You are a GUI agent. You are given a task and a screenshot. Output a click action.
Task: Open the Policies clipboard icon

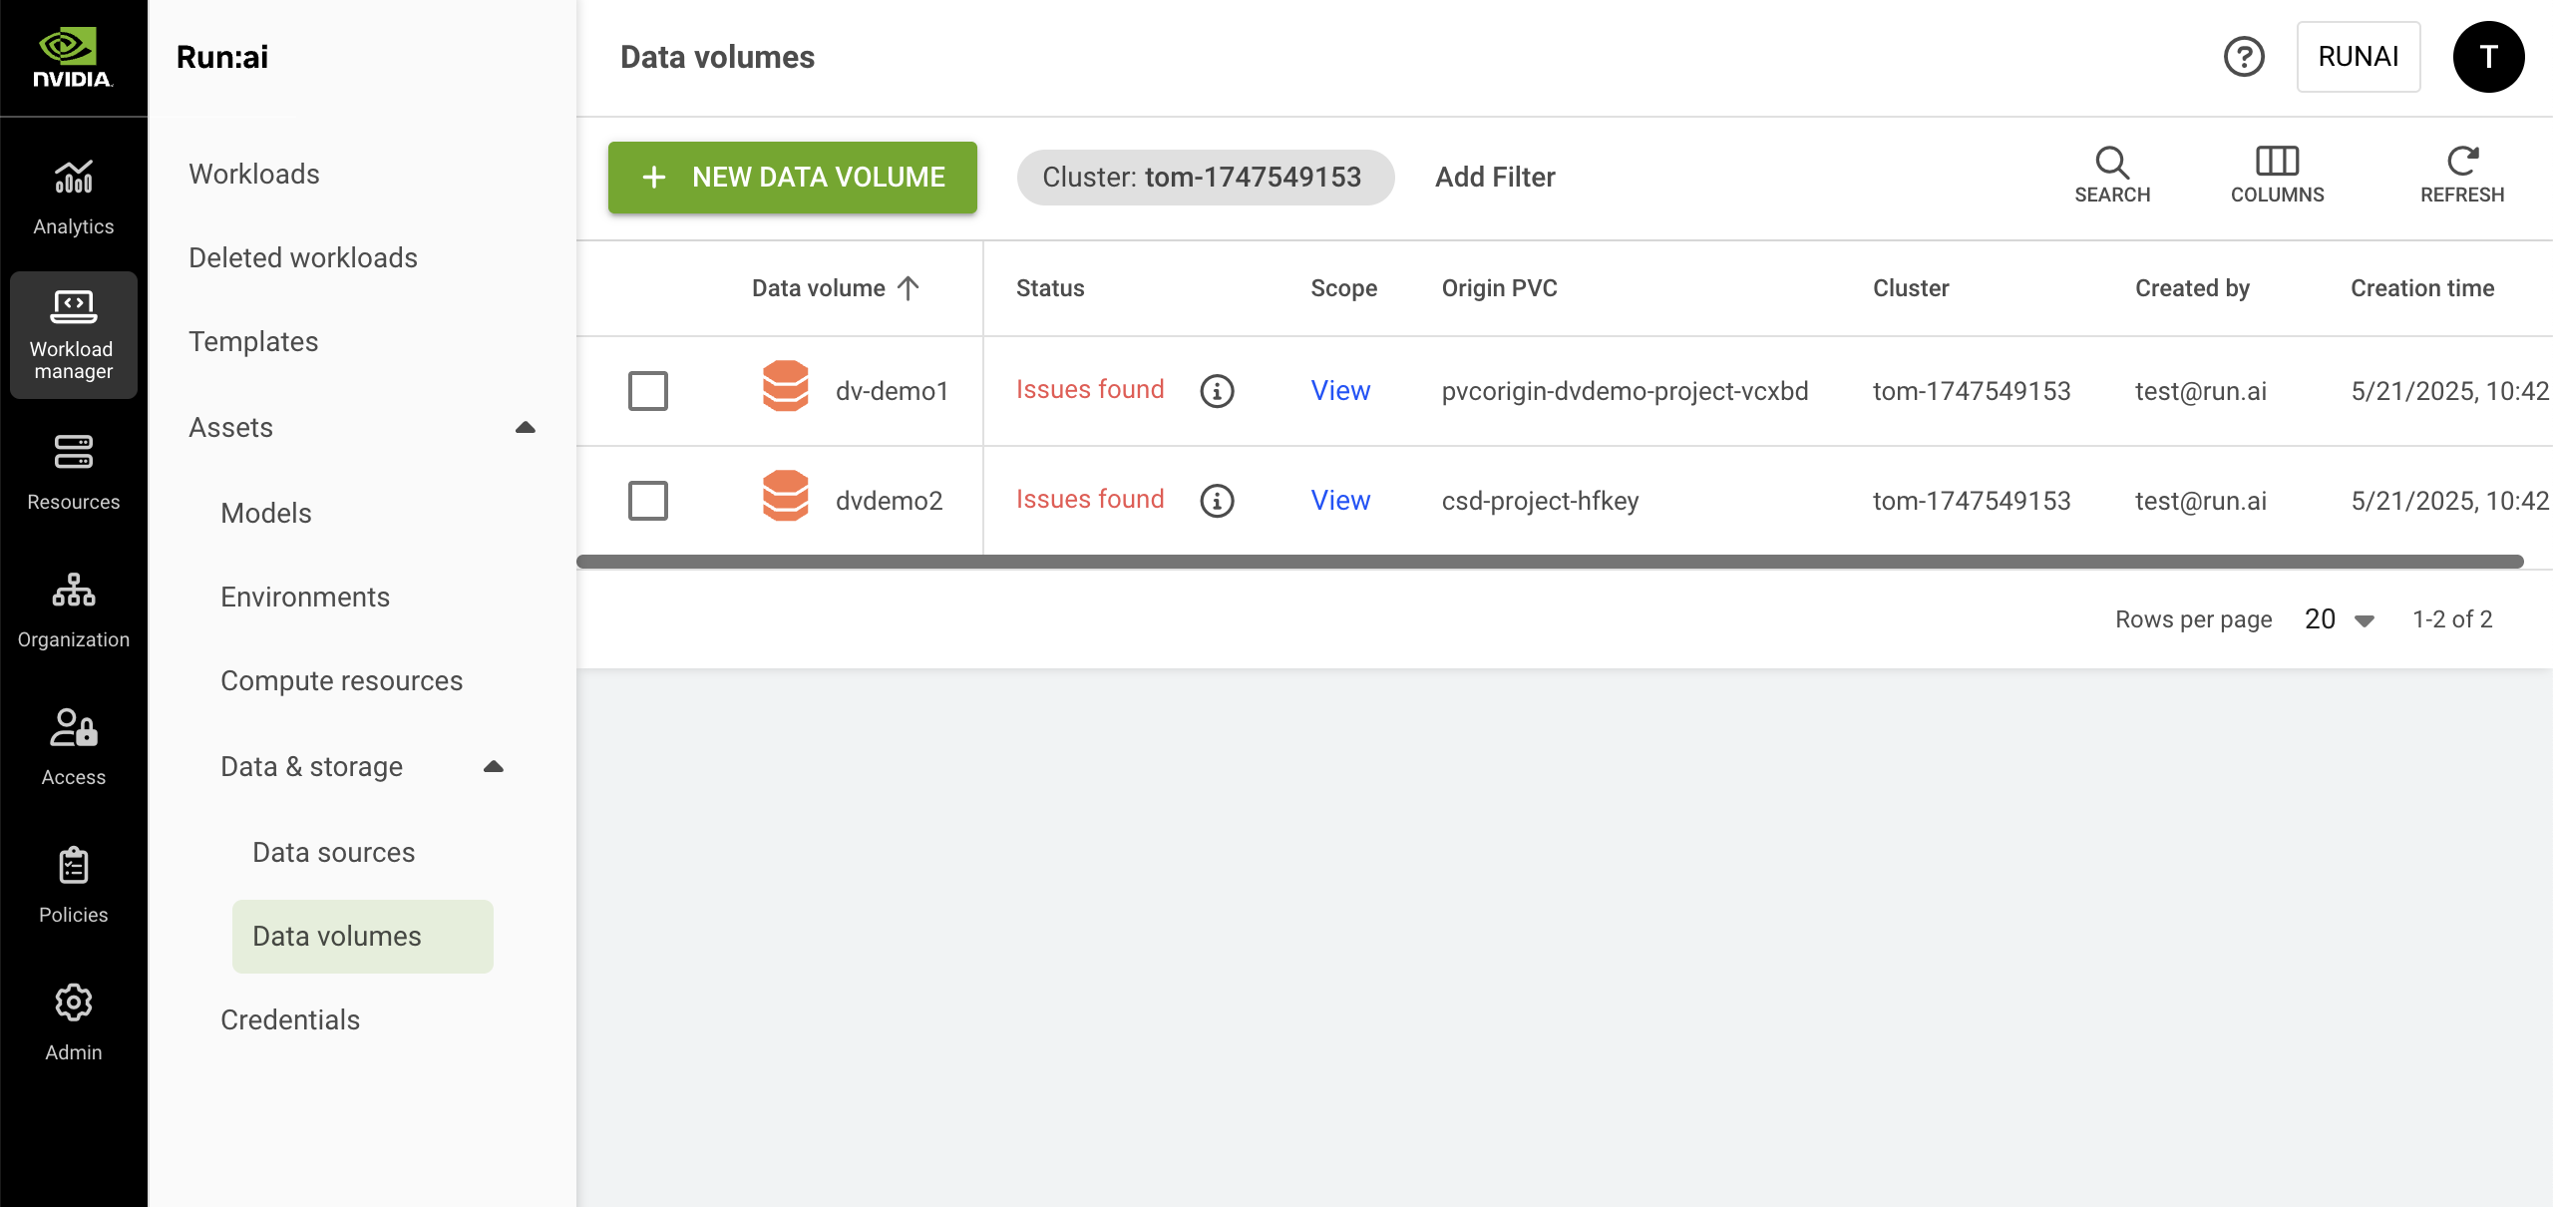click(x=73, y=866)
